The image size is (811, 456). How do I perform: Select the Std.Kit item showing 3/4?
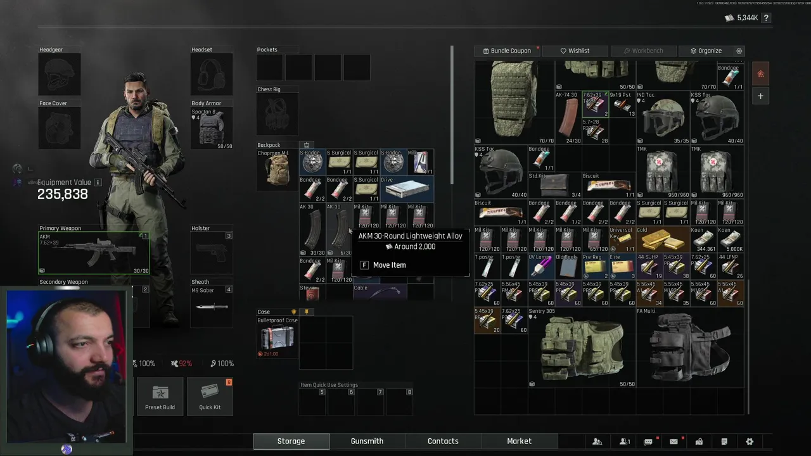click(555, 185)
